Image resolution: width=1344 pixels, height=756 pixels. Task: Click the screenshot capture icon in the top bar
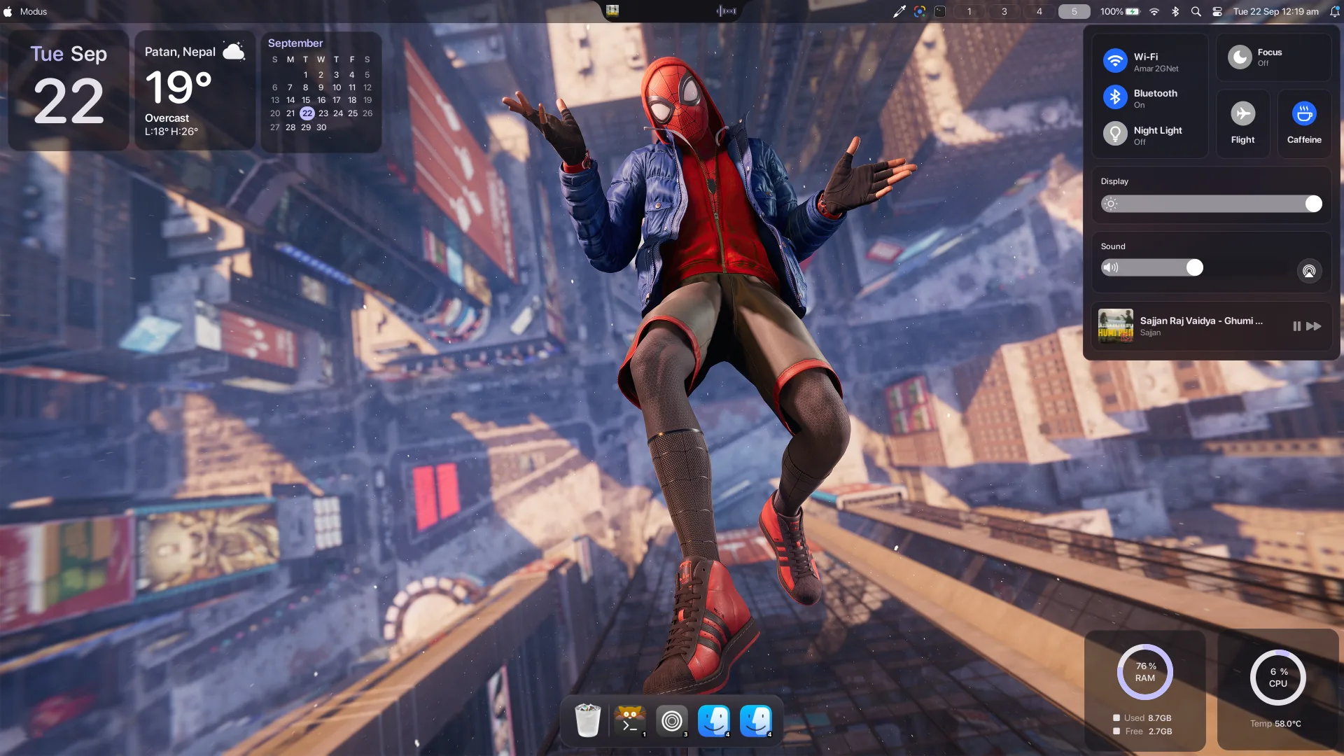(920, 11)
